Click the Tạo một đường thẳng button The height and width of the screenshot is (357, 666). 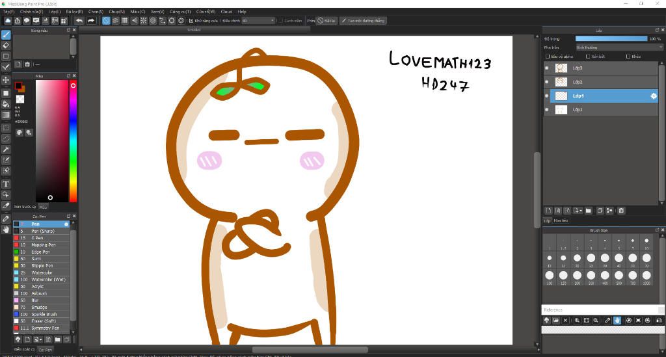pyautogui.click(x=363, y=20)
